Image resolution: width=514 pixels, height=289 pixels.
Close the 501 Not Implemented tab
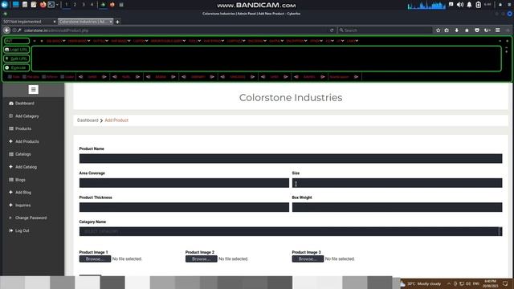(x=55, y=22)
